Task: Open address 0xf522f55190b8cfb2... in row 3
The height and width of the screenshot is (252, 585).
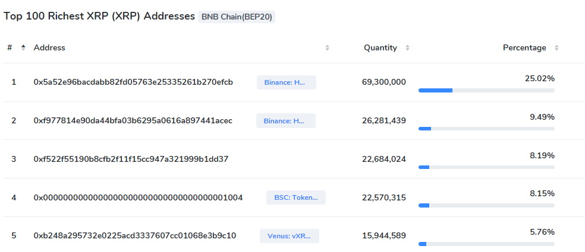Action: click(131, 159)
